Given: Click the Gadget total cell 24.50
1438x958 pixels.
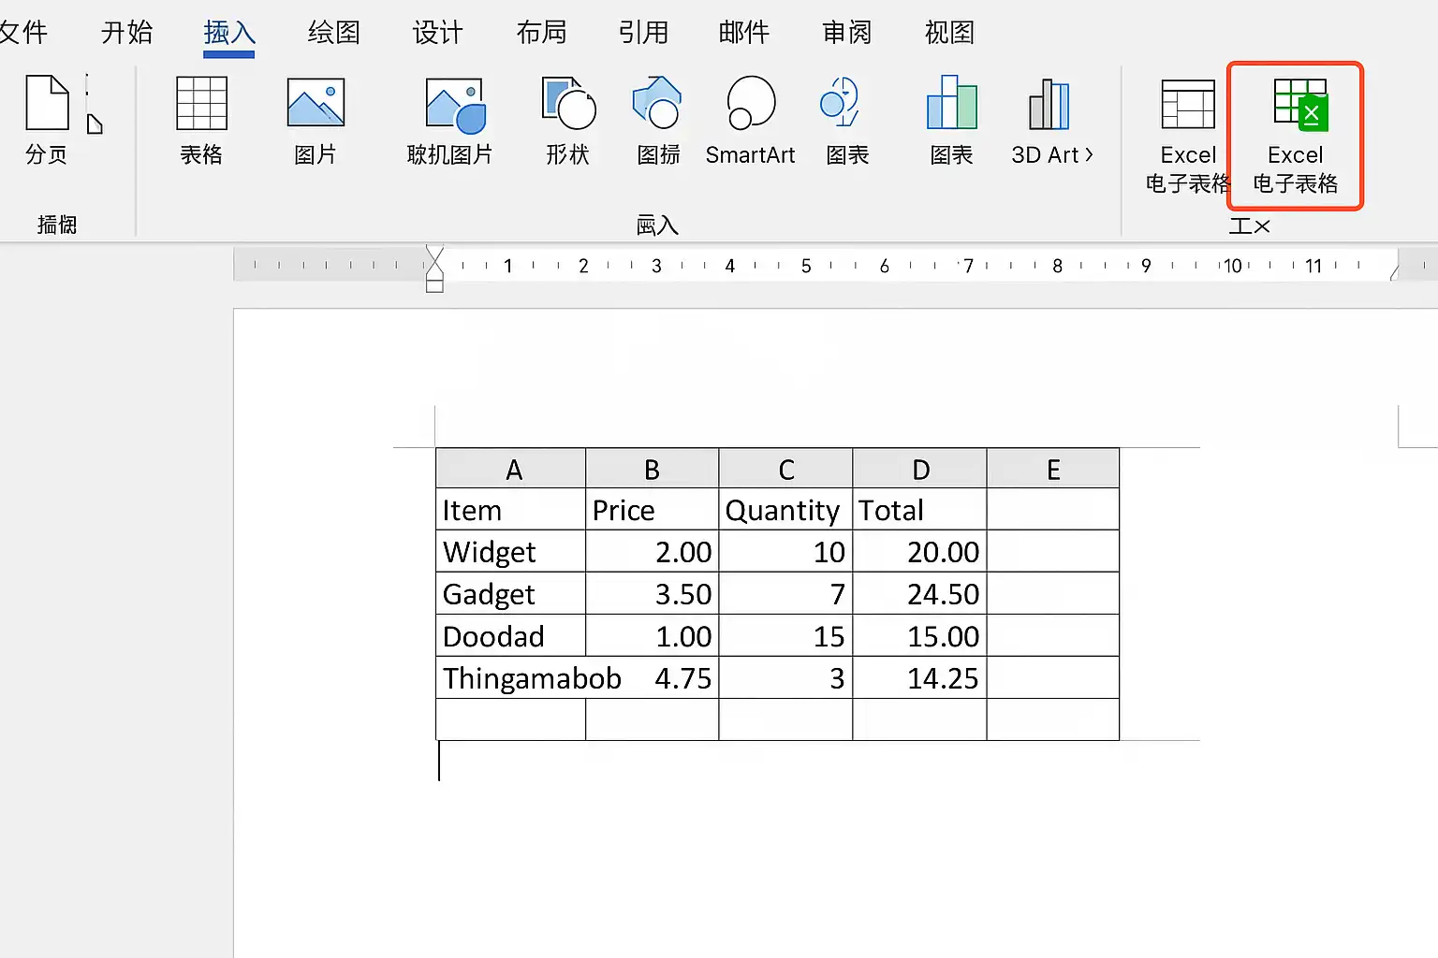Looking at the screenshot, I should (x=920, y=593).
